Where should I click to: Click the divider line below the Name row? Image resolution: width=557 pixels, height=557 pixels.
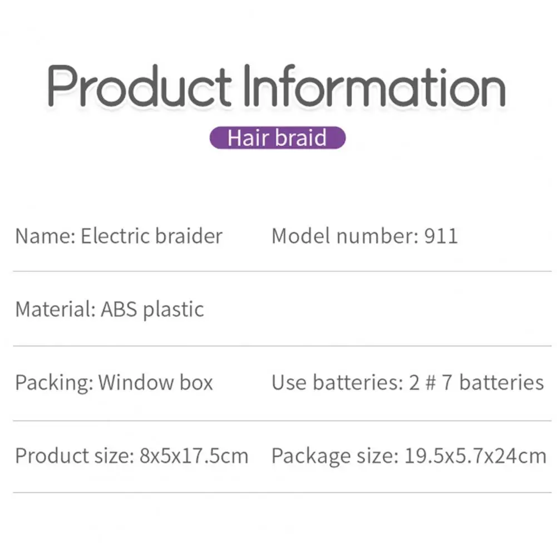(278, 272)
